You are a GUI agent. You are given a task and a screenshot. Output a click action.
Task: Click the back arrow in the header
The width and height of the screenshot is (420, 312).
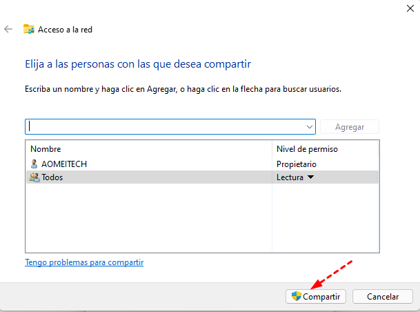[8, 29]
